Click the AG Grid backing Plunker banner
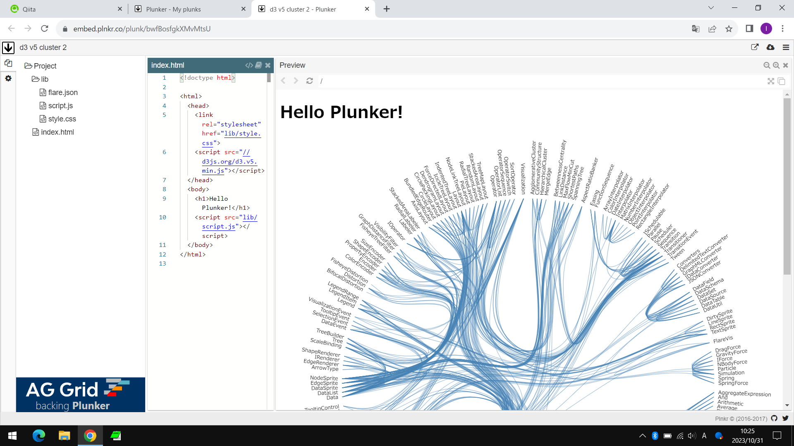794x446 pixels. click(x=81, y=395)
